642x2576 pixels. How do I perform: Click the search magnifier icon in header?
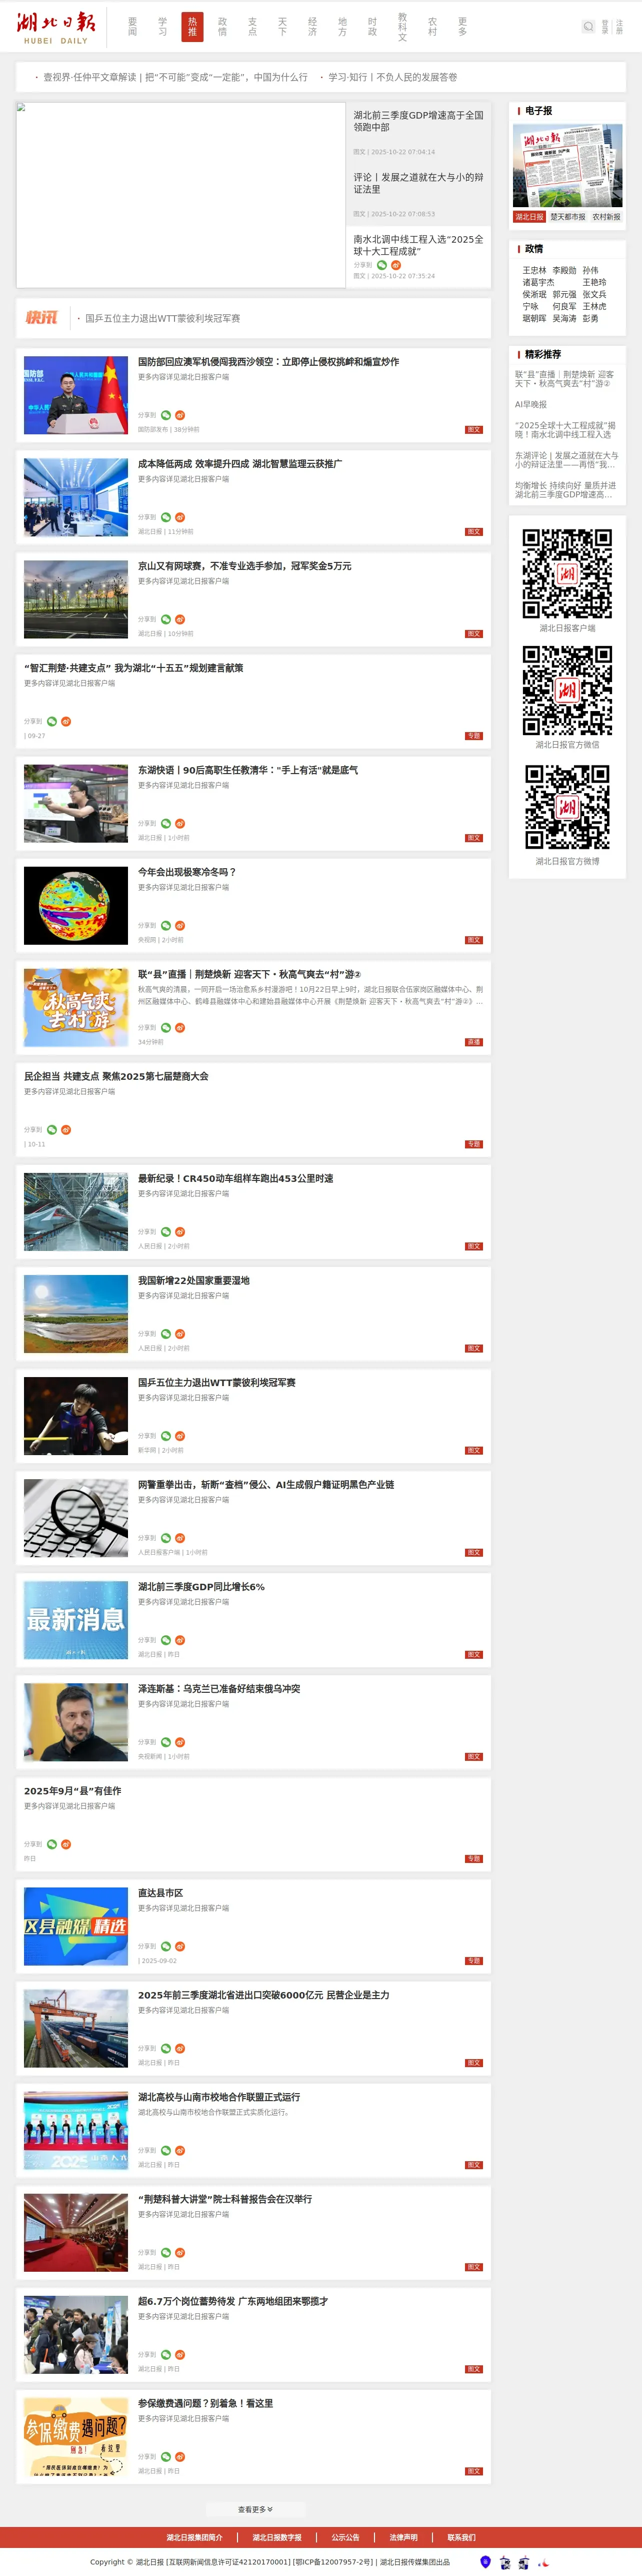tap(588, 27)
